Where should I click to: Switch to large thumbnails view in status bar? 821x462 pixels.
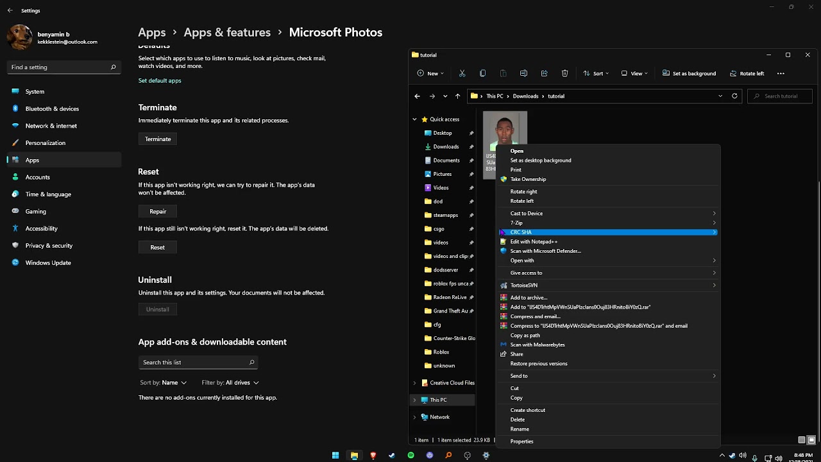811,440
